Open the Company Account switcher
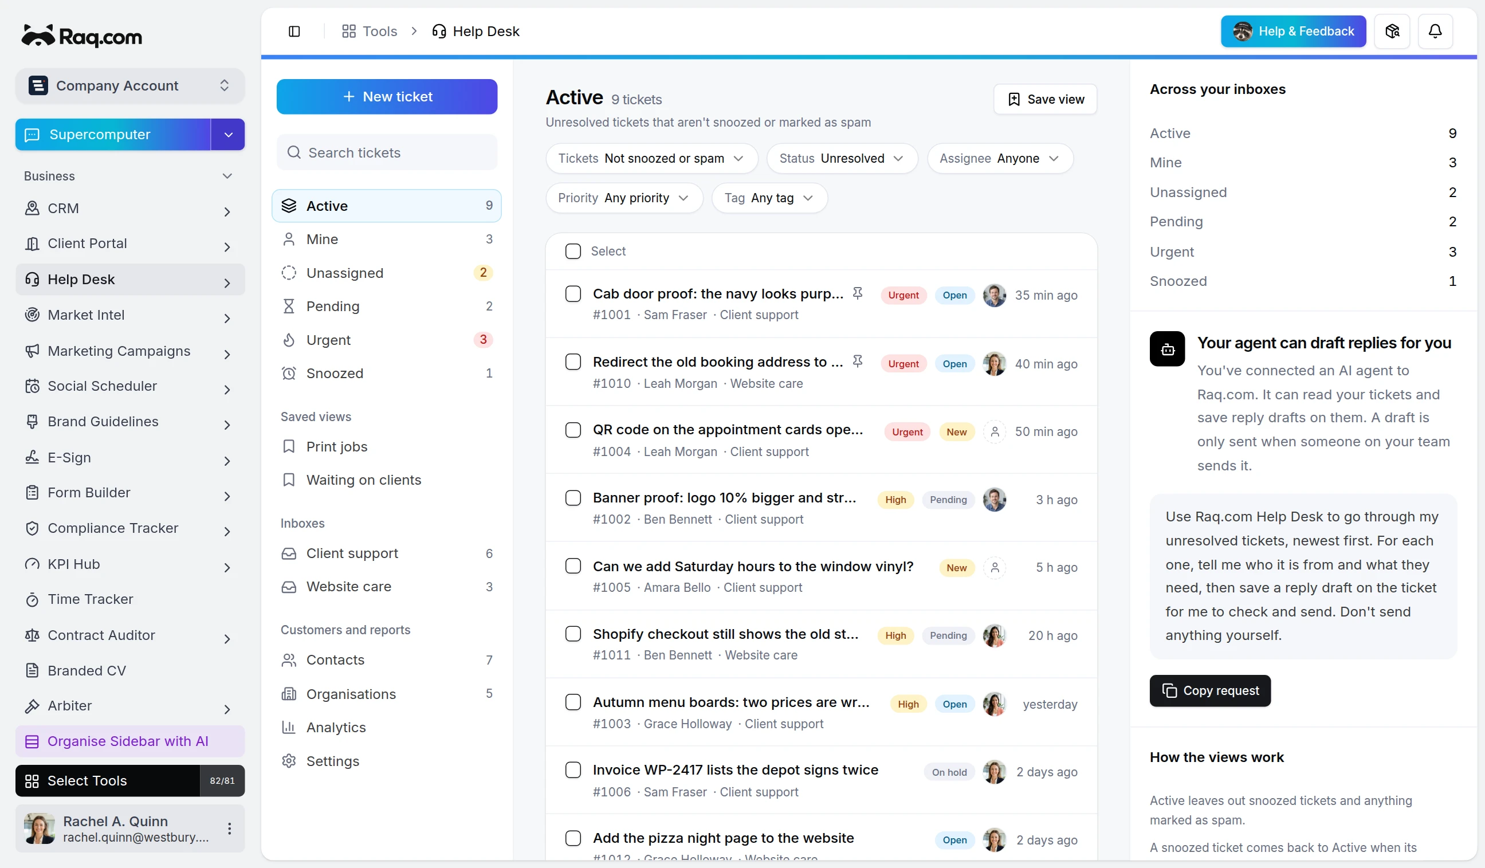Image resolution: width=1485 pixels, height=868 pixels. (129, 85)
